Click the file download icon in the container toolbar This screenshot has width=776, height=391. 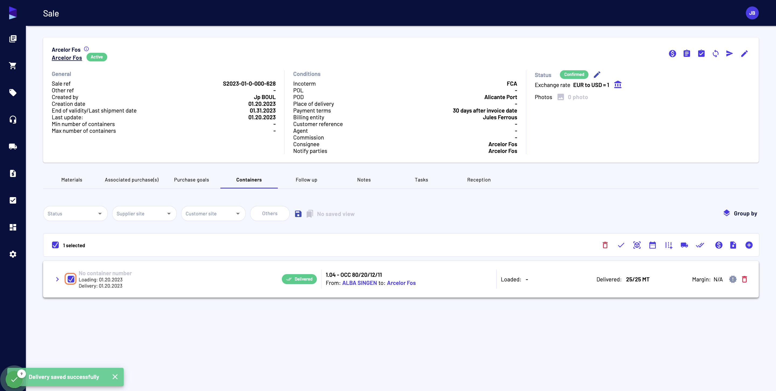(733, 245)
